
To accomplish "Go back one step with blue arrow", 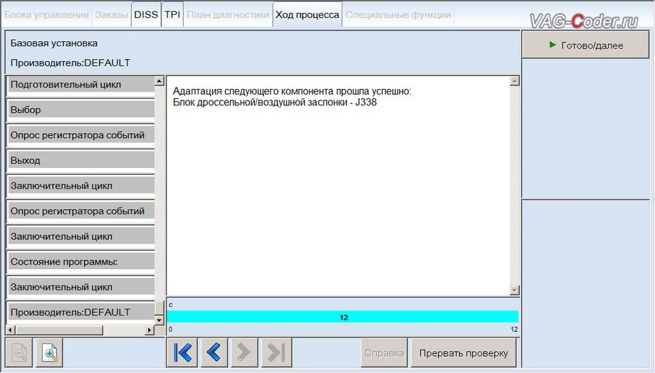I will pyautogui.click(x=214, y=352).
